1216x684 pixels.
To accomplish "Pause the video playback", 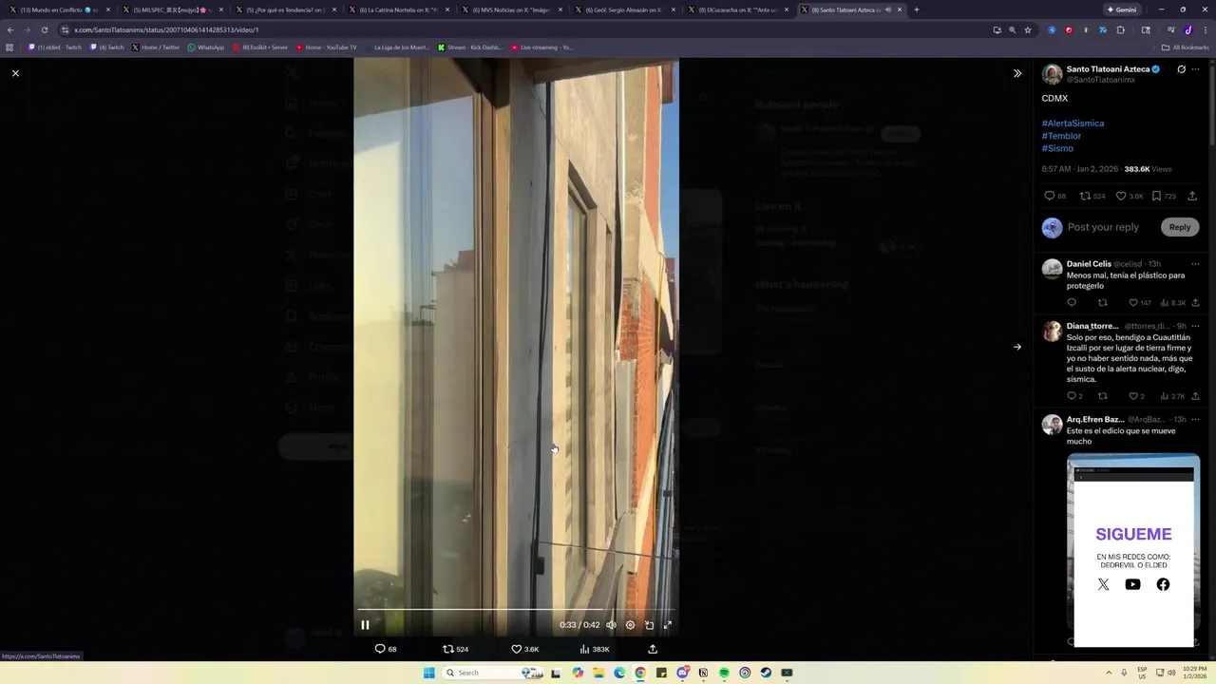I will [365, 625].
